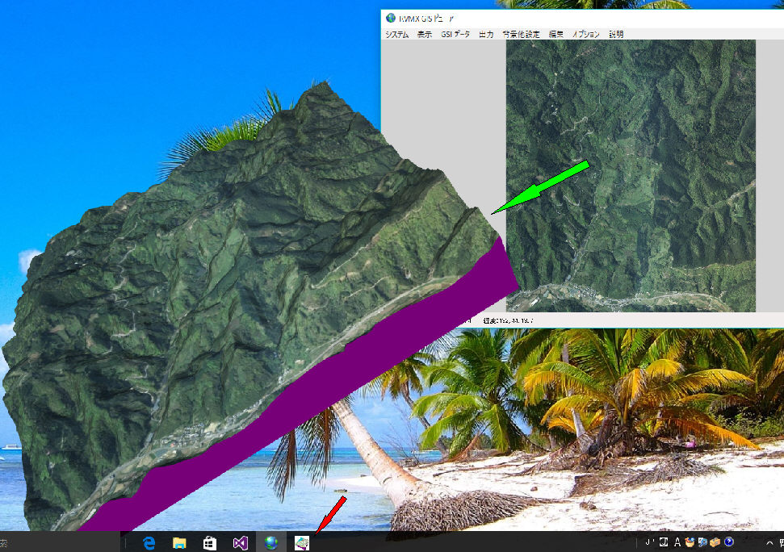Open the GSI データ menu
Image resolution: width=784 pixels, height=552 pixels.
(x=455, y=35)
